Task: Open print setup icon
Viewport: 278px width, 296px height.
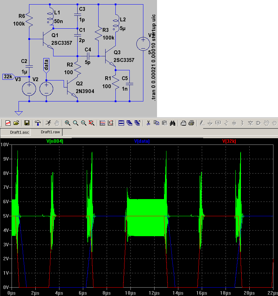Action: coord(183,123)
